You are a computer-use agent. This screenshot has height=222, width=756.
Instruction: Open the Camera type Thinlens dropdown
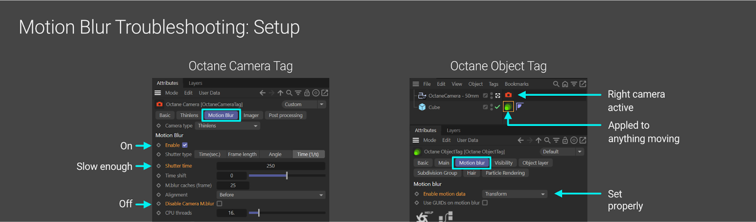(228, 126)
